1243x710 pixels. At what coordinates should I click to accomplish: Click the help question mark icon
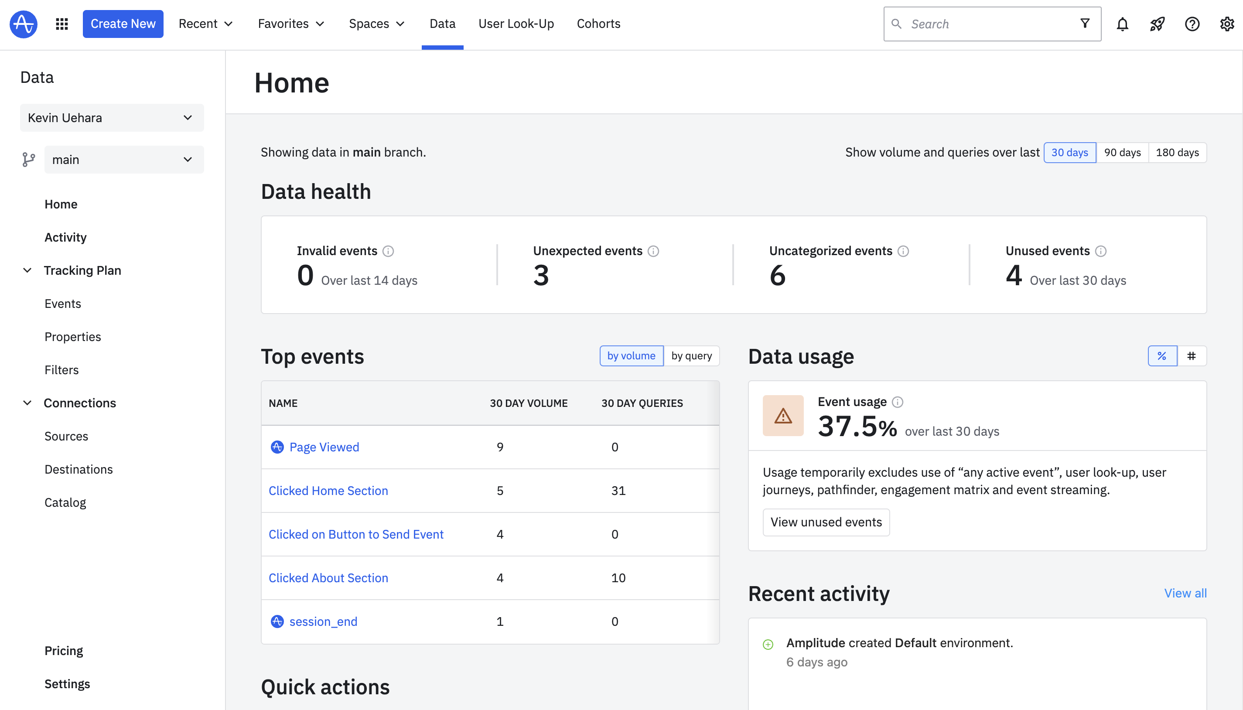click(1193, 23)
